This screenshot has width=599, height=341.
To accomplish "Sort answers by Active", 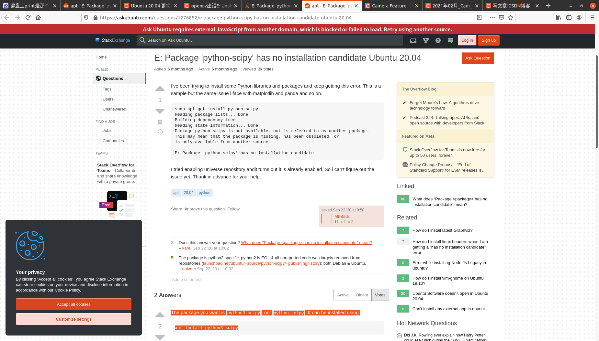I will point(343,295).
